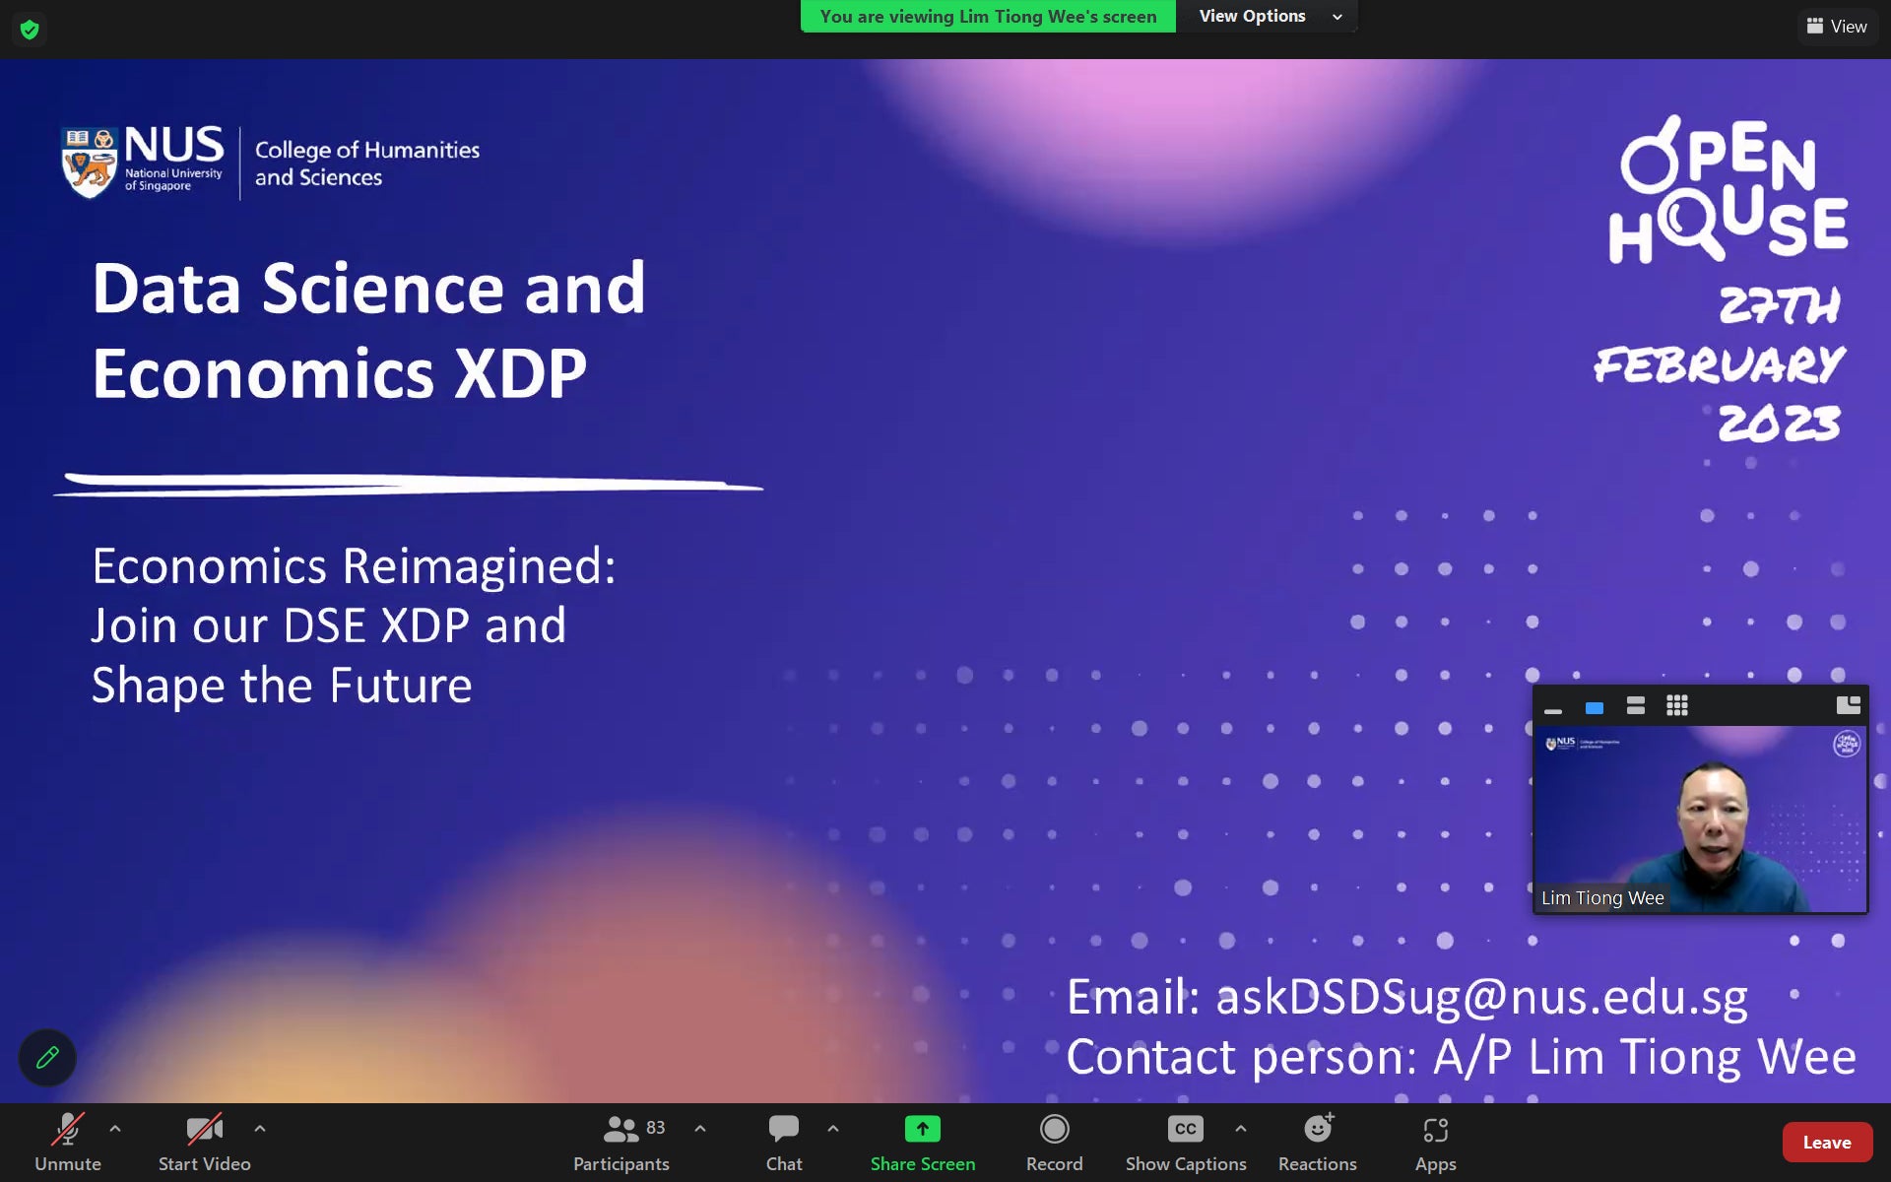Expand video options arrow beside Start Video
This screenshot has width=1891, height=1182.
260,1129
